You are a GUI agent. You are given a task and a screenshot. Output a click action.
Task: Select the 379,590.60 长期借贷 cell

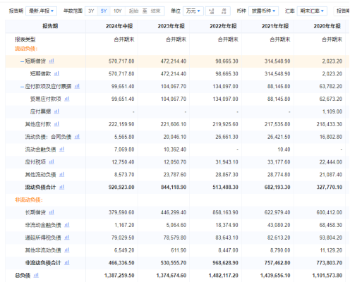[121, 212]
